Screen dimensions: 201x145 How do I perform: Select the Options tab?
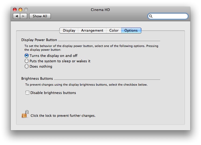tap(131, 30)
